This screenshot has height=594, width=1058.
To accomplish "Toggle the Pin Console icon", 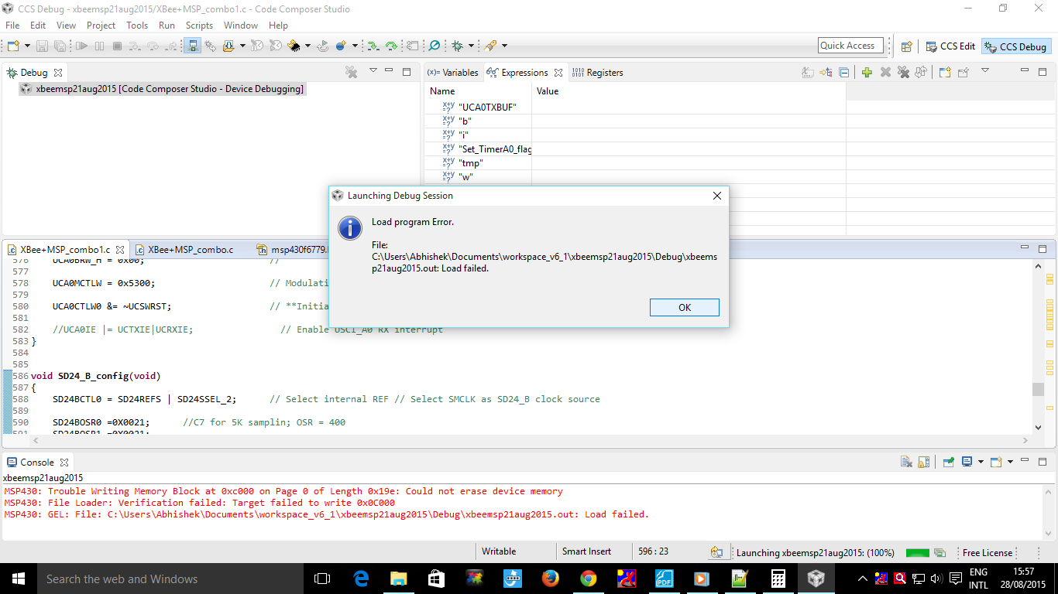I will pyautogui.click(x=948, y=463).
